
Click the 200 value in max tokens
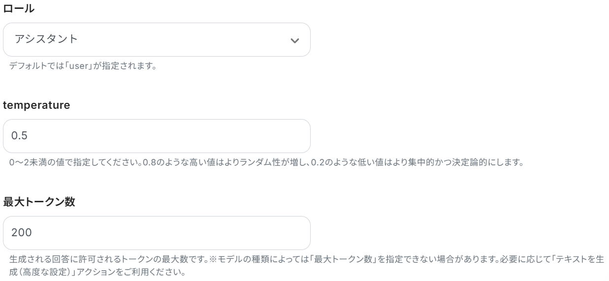(x=21, y=233)
